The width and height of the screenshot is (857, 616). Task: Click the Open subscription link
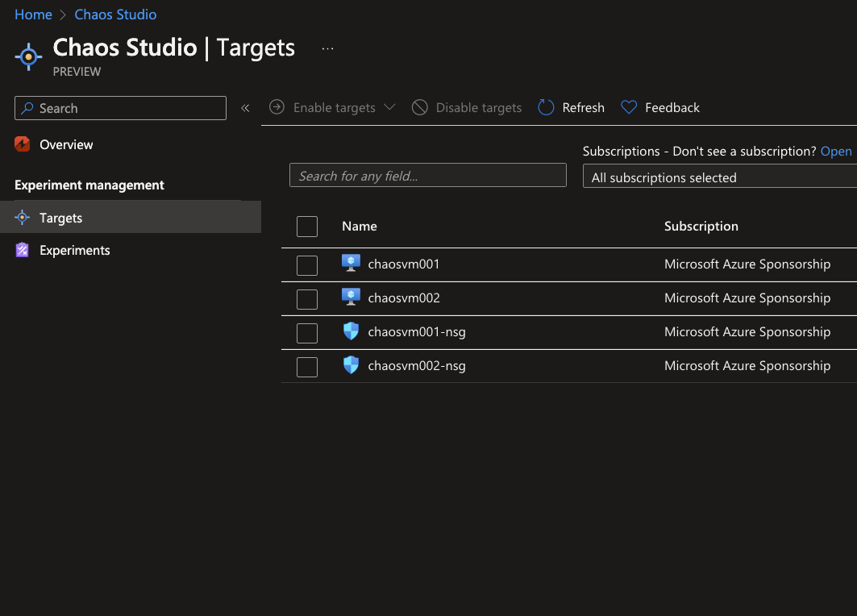(x=836, y=152)
